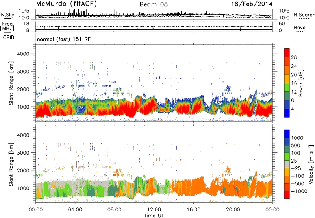Screen dimensions: 315x218
Task: Click the positive "1000" Velocity colorbar label
Action: click(x=297, y=138)
